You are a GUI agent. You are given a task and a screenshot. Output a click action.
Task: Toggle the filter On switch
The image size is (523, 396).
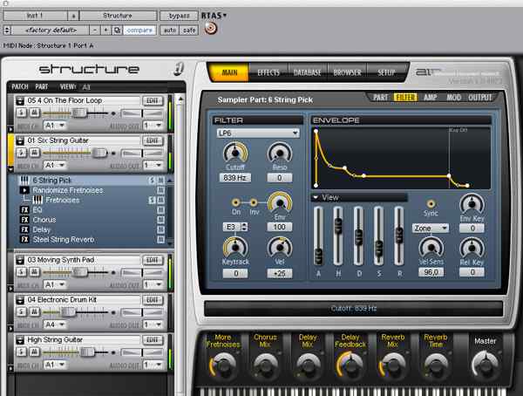(236, 201)
